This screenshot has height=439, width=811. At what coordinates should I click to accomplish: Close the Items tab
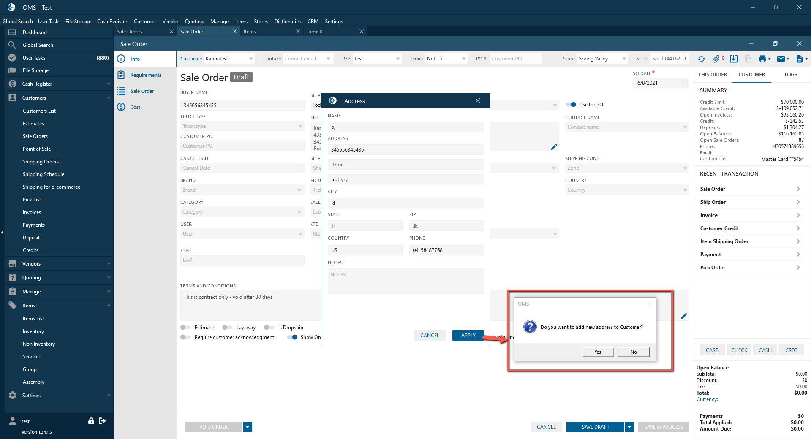click(x=298, y=32)
